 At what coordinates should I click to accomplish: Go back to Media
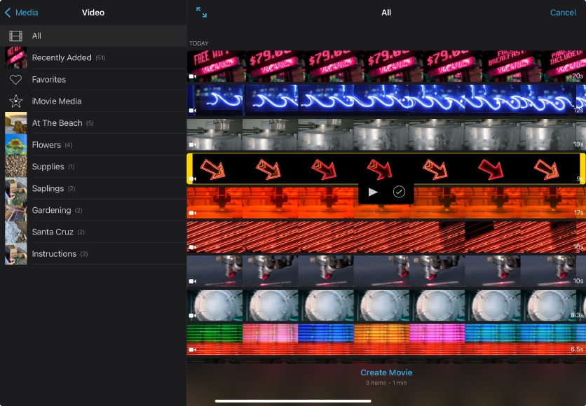(x=22, y=13)
